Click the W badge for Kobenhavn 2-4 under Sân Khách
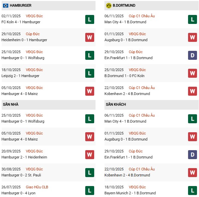199x197 pixels. (192, 172)
